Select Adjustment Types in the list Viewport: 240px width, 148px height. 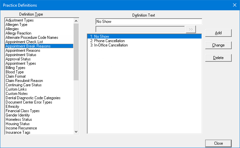[x=39, y=20]
